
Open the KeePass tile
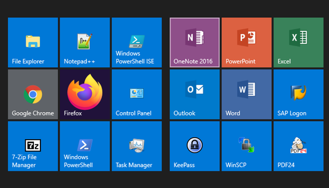tap(195, 146)
